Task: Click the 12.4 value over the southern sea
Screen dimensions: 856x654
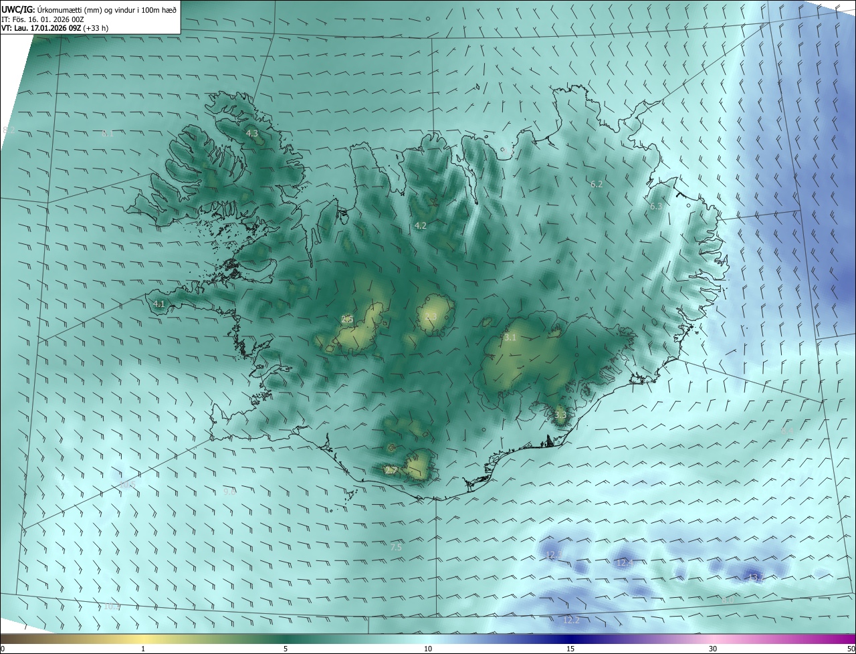Action: (x=625, y=563)
